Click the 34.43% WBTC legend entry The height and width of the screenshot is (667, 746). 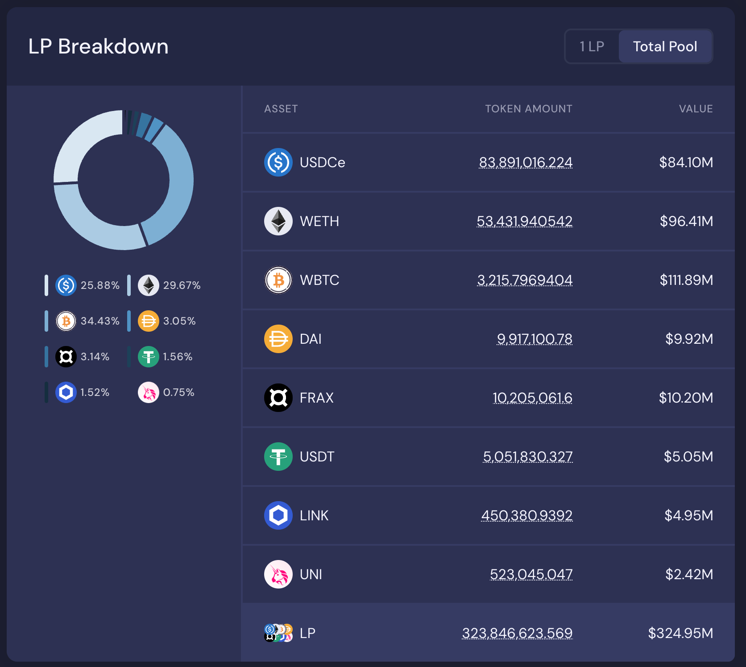point(88,321)
